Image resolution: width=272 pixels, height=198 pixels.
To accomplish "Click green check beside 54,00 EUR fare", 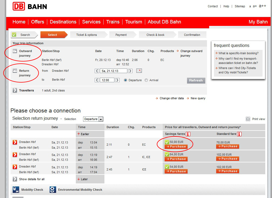I will (167, 167).
